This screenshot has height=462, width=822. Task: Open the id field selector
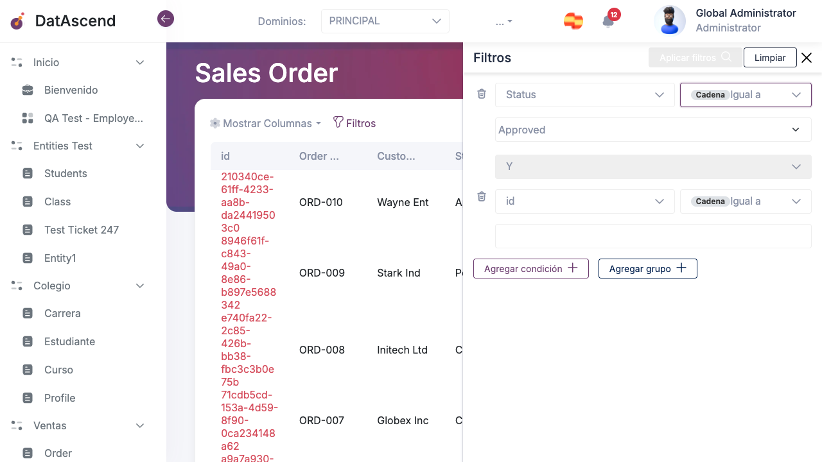(x=585, y=201)
